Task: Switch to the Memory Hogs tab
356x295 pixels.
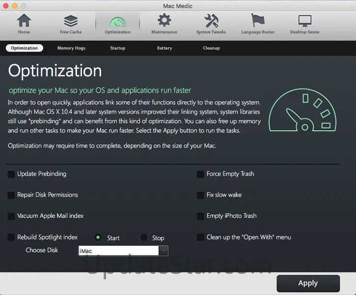Action: click(x=71, y=48)
